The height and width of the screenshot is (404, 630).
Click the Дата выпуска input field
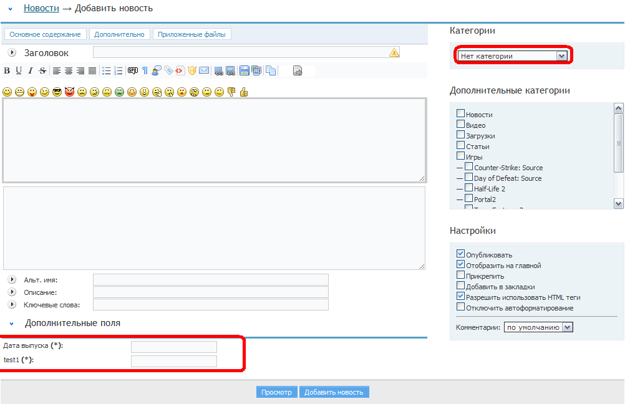click(173, 347)
